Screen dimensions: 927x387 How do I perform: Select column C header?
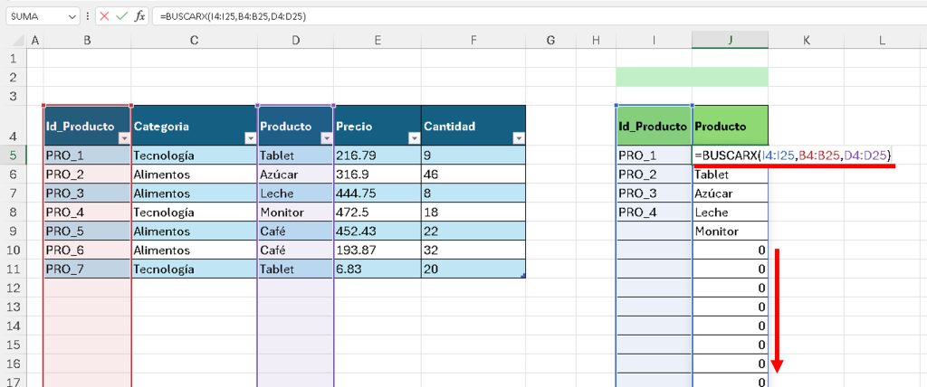194,40
